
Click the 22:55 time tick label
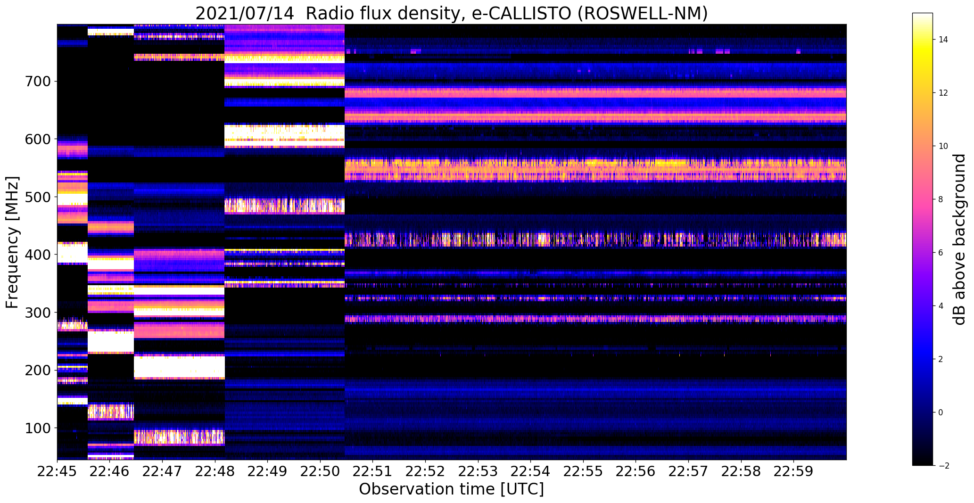tap(583, 471)
